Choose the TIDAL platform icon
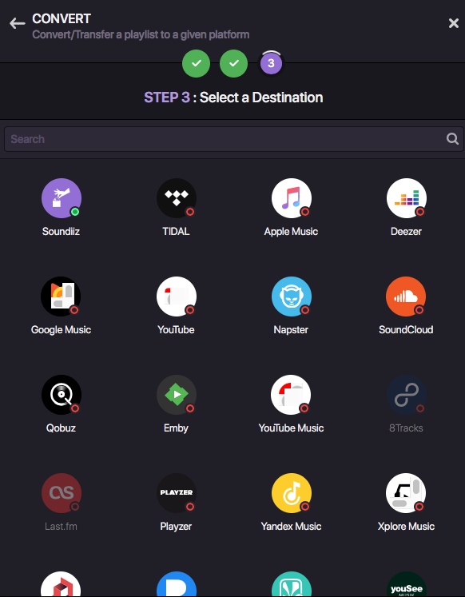The image size is (465, 597). pyautogui.click(x=177, y=198)
